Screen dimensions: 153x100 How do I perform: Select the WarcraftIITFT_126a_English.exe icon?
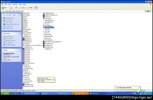(x=44, y=42)
